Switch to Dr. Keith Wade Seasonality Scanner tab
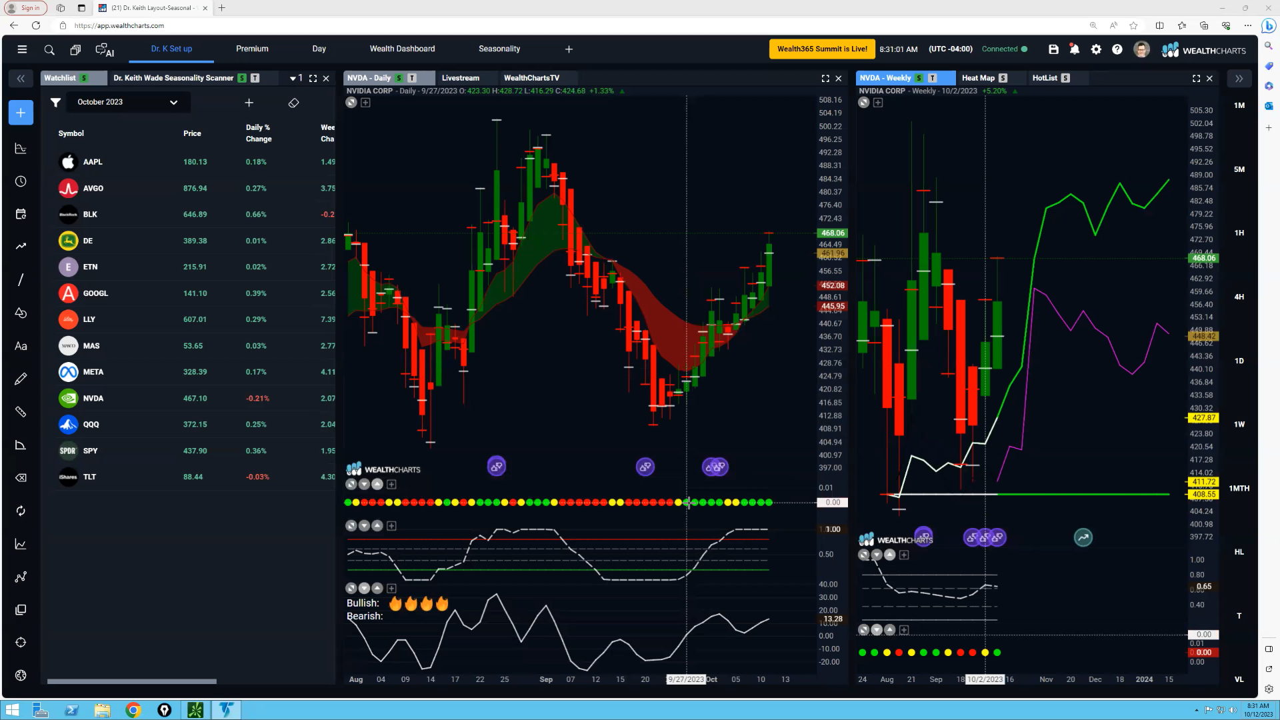 pos(173,78)
